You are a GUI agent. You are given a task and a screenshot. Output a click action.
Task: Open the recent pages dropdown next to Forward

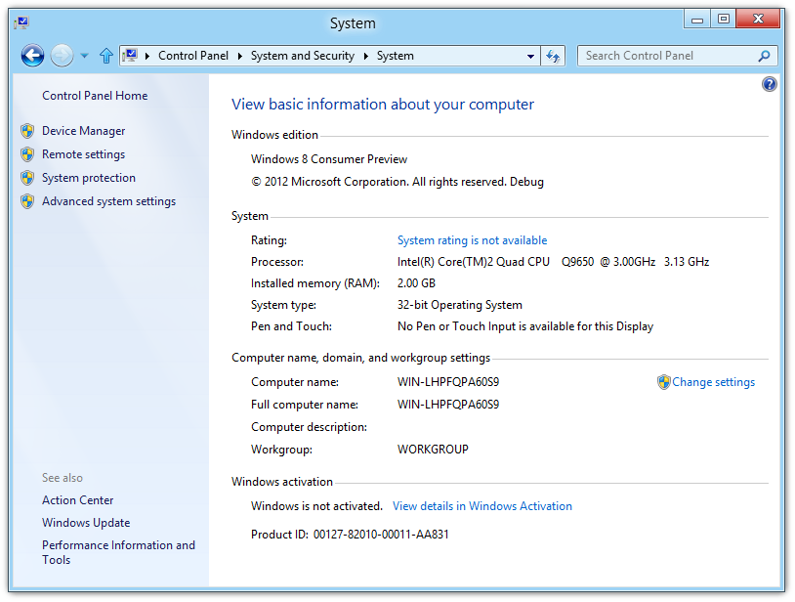(84, 56)
